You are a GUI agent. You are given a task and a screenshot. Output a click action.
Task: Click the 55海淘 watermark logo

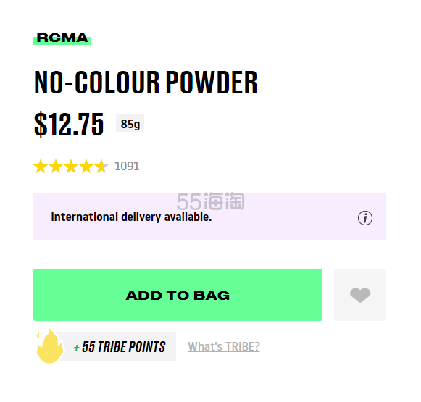coord(210,201)
